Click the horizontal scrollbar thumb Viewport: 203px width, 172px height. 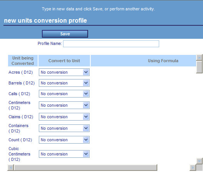[86, 168]
